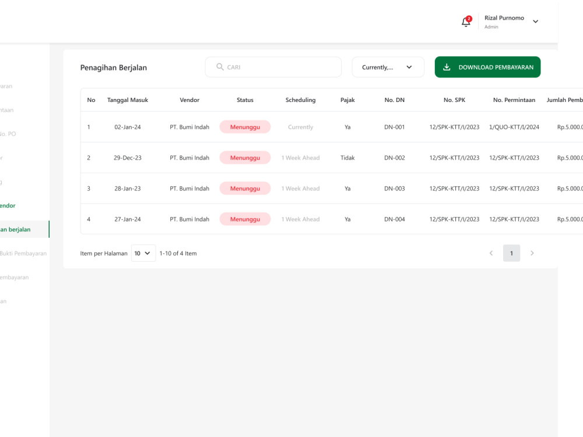
Task: Click the date 02-Jan-24
Action: pyautogui.click(x=128, y=127)
